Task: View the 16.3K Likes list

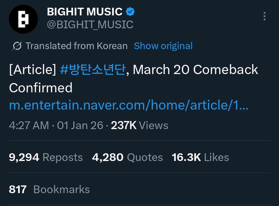Action: (200, 157)
